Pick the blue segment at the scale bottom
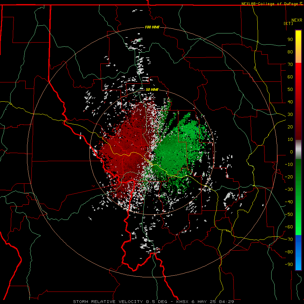Screen dimensions: 304x304 (298, 252)
